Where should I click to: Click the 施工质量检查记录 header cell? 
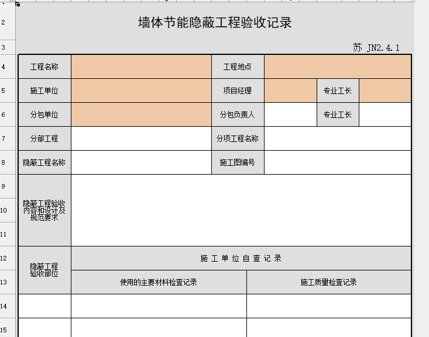pos(329,282)
